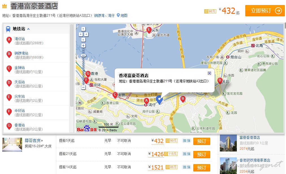Image resolution: width=286 pixels, height=174 pixels.
Task: Open the 湾仔站 station link
Action: click(x=19, y=39)
